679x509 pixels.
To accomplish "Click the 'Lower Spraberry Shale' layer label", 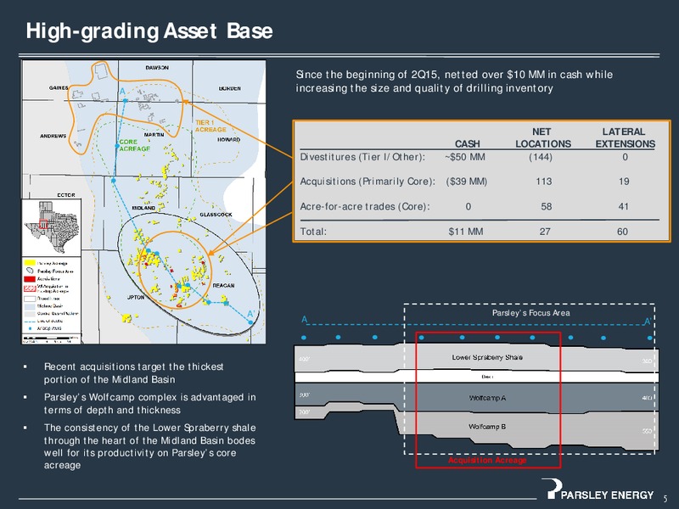I will tap(487, 357).
